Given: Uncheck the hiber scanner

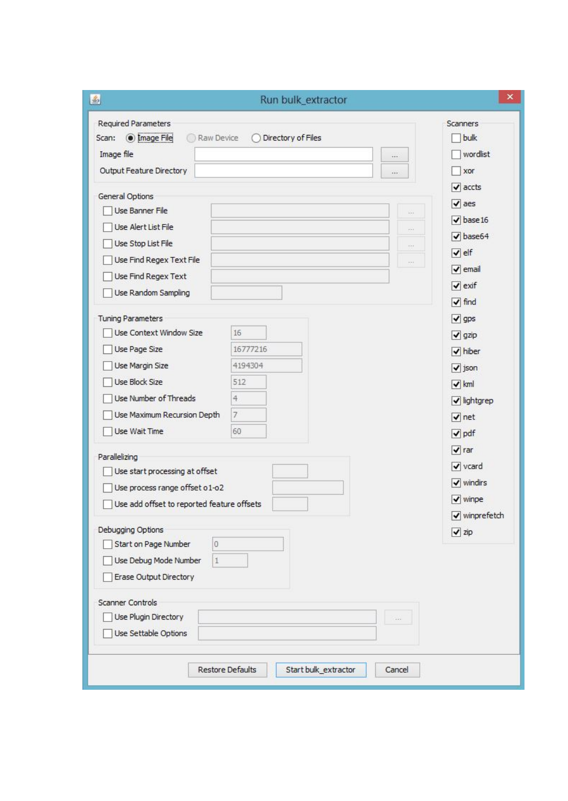Looking at the screenshot, I should click(x=456, y=351).
